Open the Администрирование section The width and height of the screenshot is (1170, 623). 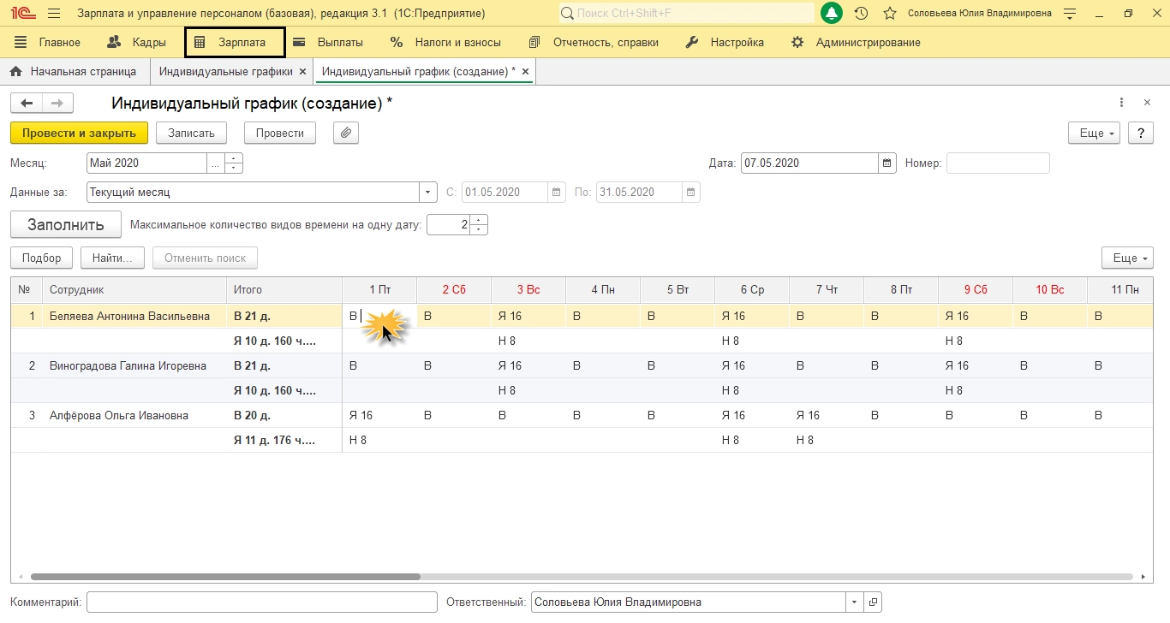(x=856, y=43)
